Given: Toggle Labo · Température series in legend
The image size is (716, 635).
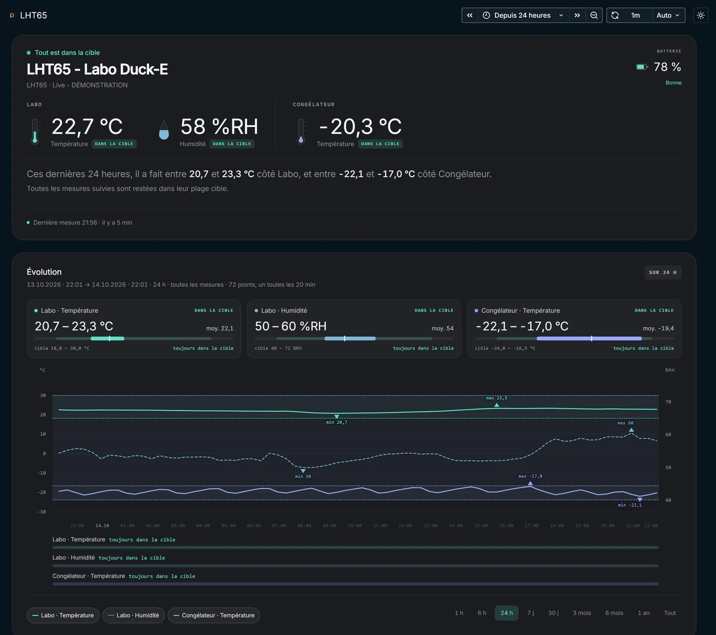Looking at the screenshot, I should [x=63, y=615].
